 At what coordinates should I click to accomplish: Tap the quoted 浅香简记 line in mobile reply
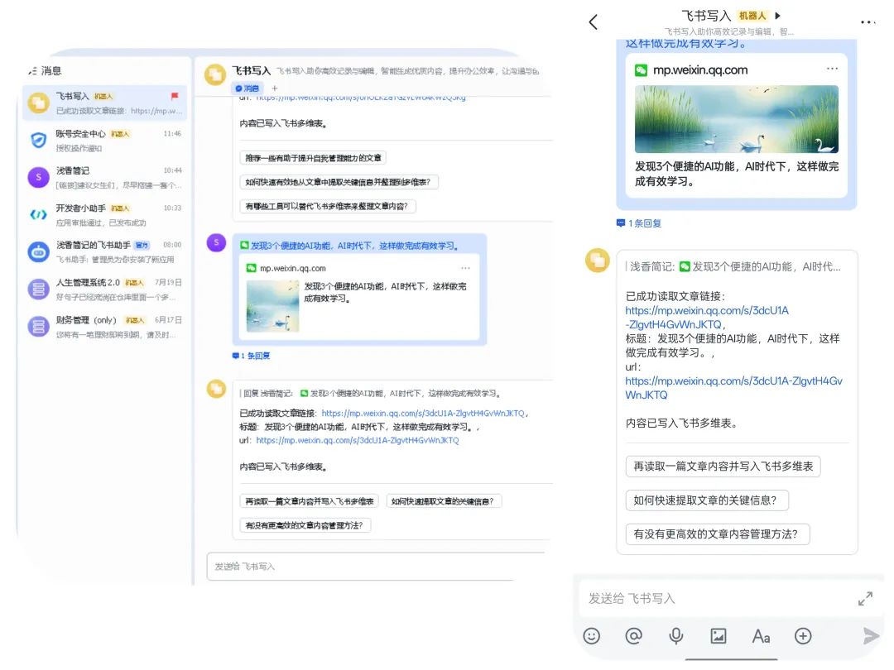click(733, 266)
